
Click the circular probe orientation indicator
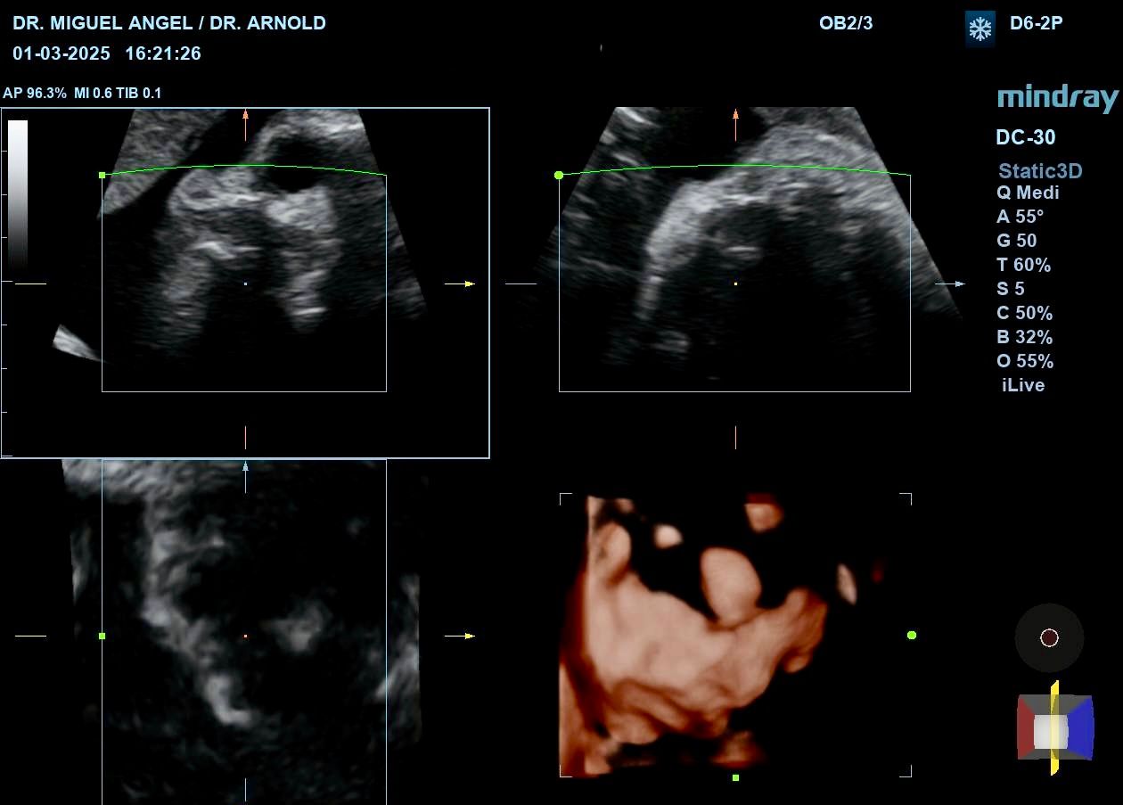coord(1049,637)
